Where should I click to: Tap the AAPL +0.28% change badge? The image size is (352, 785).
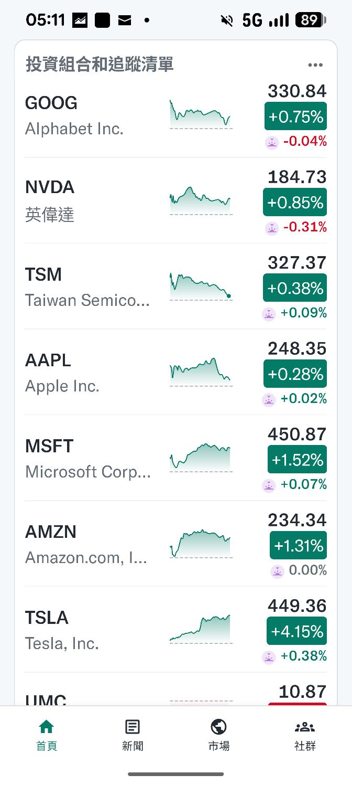(x=295, y=374)
